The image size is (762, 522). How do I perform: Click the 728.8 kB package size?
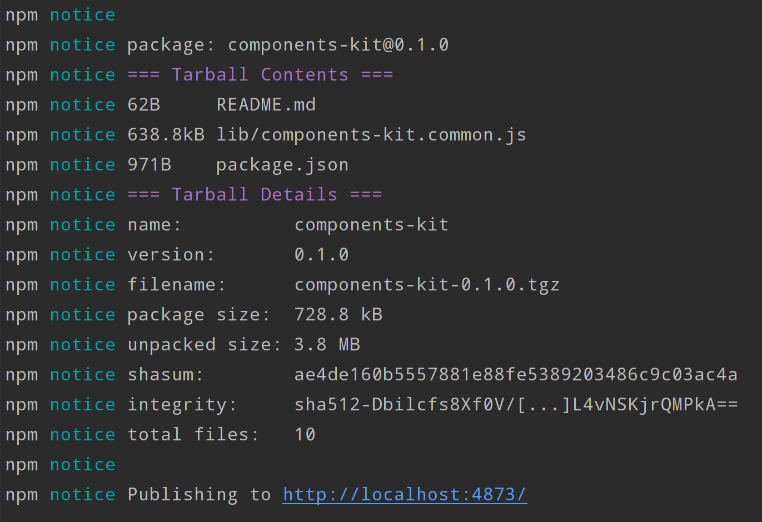click(338, 314)
